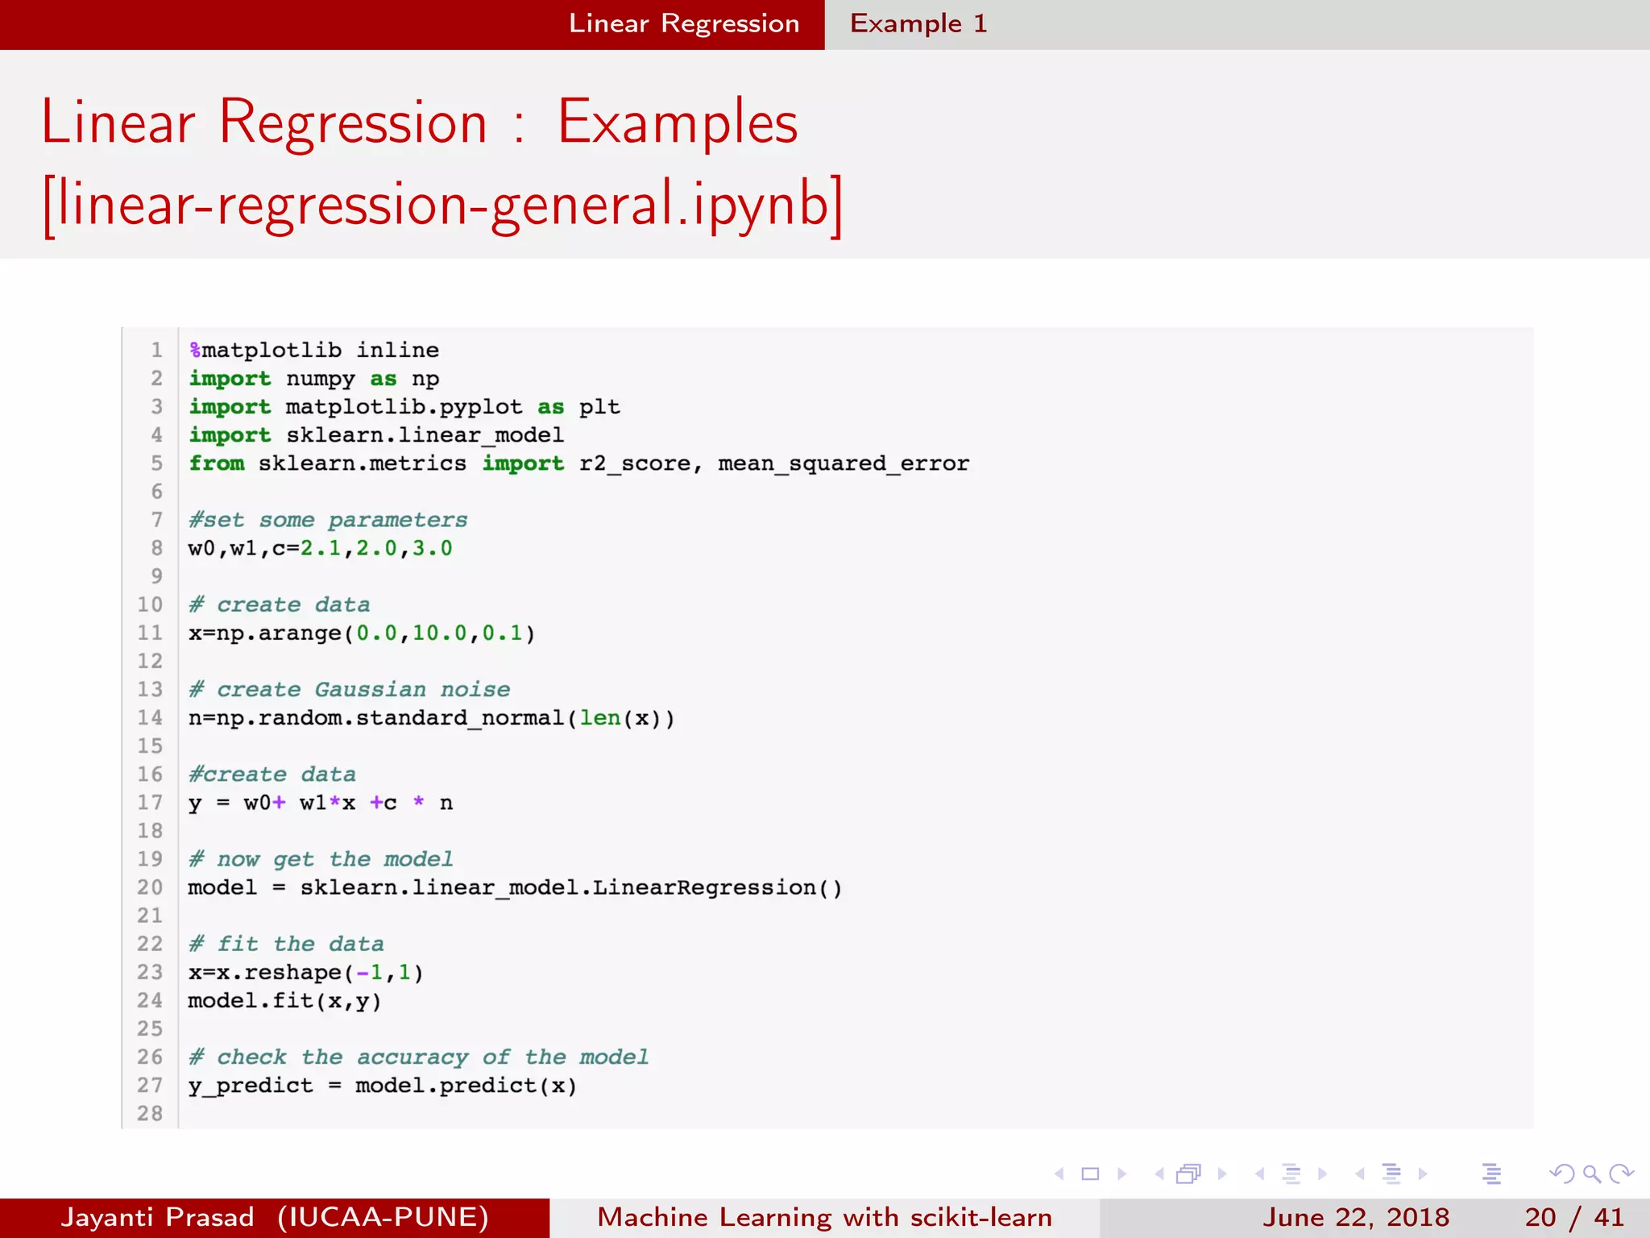Click the go-back undo arrow icon
Viewport: 1650px width, 1238px height.
(x=1561, y=1174)
